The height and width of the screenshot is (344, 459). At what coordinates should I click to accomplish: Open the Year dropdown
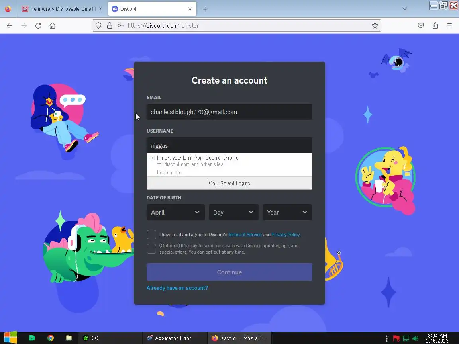287,212
